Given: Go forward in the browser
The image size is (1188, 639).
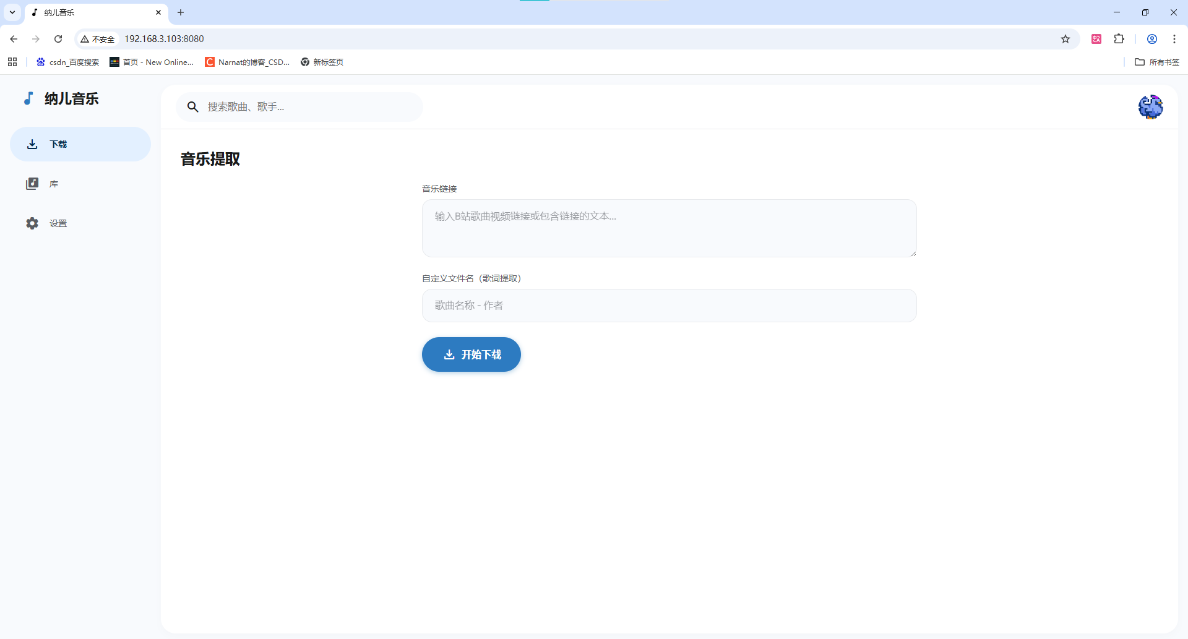Looking at the screenshot, I should [36, 39].
